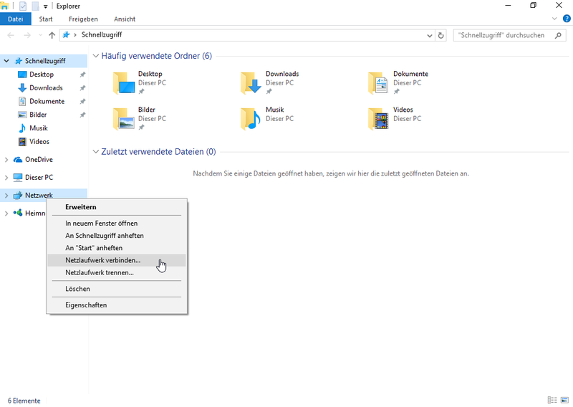Open the help question mark icon
573x407 pixels.
point(567,19)
